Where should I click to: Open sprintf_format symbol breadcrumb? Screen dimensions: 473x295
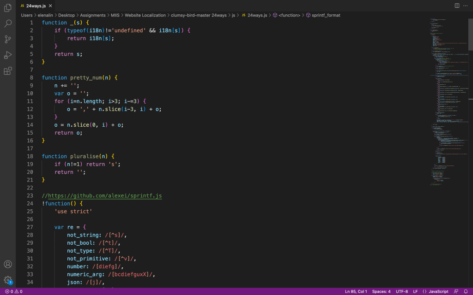coord(326,15)
